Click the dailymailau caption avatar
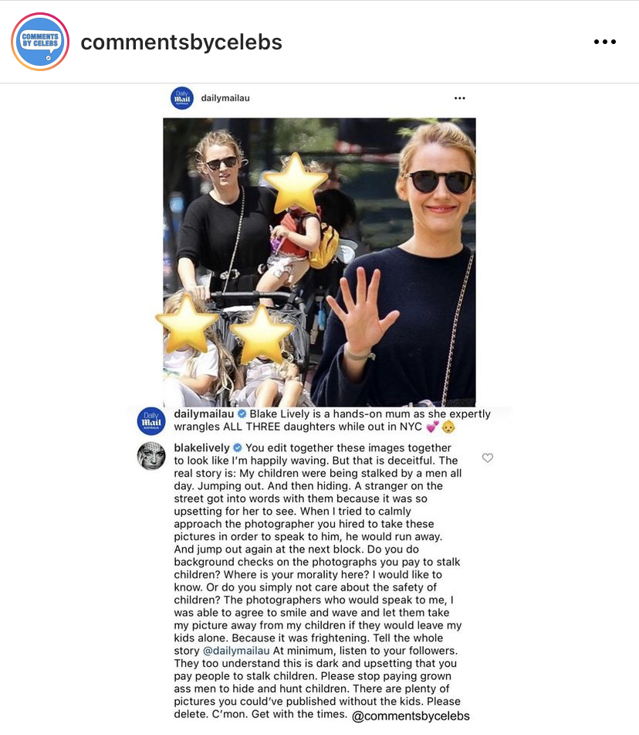 coord(151,421)
